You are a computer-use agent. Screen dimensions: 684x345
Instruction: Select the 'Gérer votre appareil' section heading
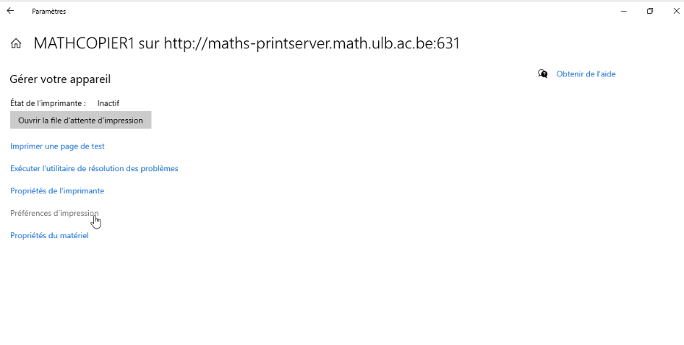click(x=60, y=79)
